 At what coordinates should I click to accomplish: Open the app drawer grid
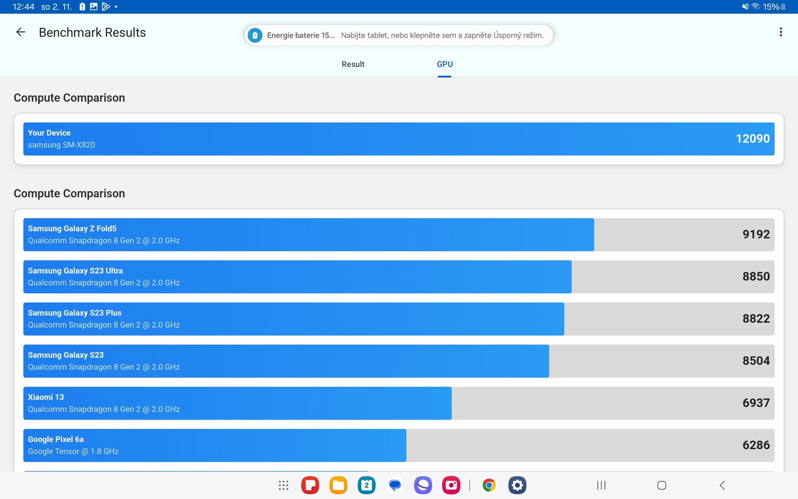(283, 485)
